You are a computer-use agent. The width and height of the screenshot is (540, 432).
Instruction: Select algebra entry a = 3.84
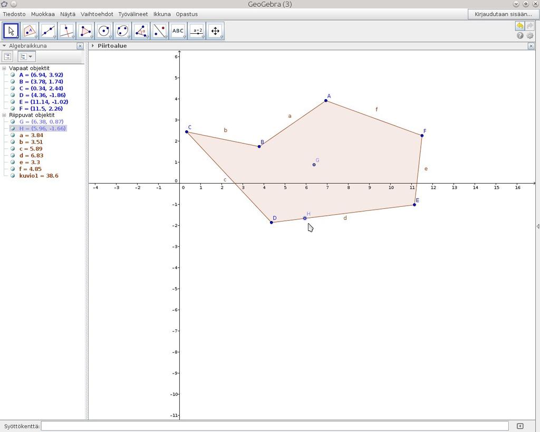click(31, 136)
